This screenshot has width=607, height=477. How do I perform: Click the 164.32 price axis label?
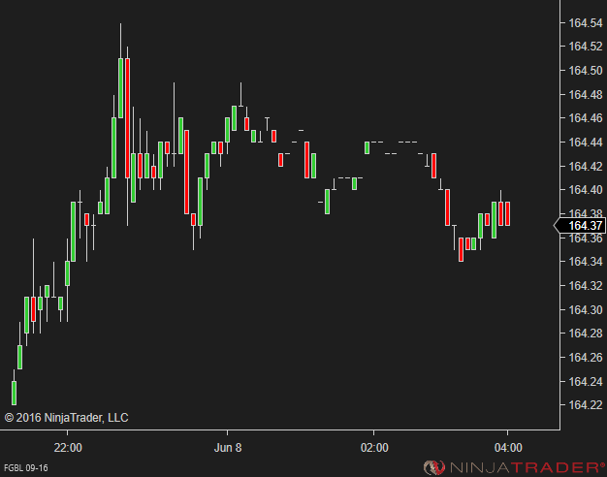coord(586,286)
